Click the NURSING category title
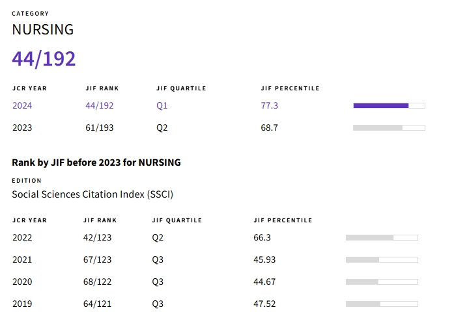 pyautogui.click(x=43, y=29)
